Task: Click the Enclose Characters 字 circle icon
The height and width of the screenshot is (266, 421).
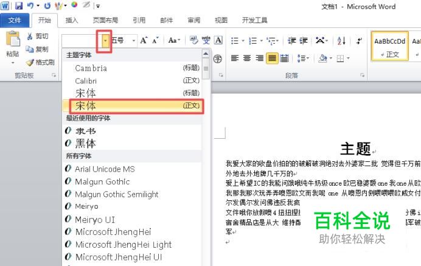Action: 217,58
